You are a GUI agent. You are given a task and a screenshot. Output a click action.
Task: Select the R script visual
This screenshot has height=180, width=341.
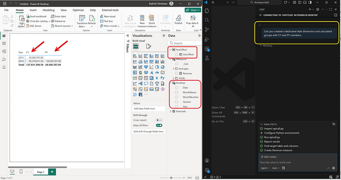[157, 78]
